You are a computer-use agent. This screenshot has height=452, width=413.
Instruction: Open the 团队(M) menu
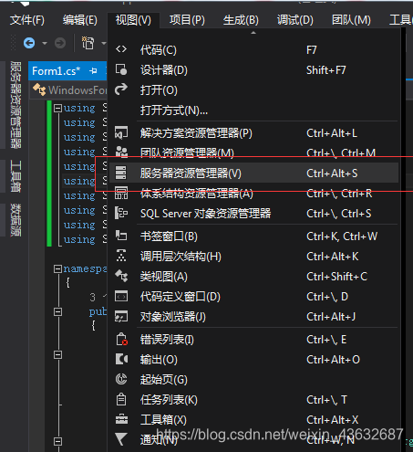[x=351, y=20]
